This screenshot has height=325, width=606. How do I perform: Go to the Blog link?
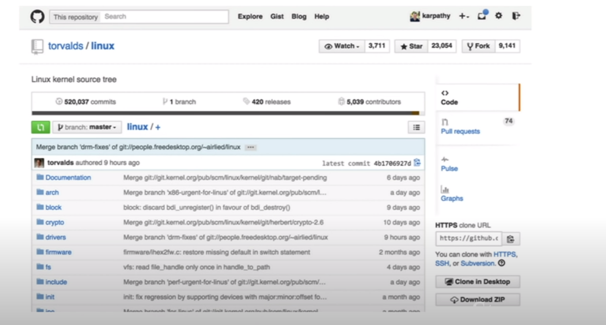pyautogui.click(x=299, y=16)
